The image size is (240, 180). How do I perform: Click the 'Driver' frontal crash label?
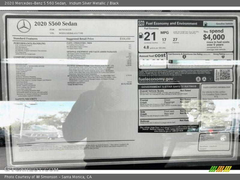point(167,100)
